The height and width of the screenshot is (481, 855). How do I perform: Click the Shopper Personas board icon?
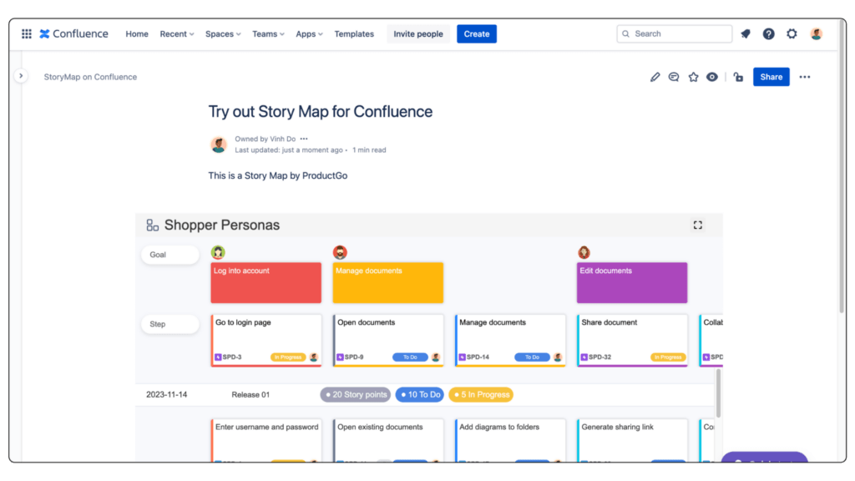point(151,224)
